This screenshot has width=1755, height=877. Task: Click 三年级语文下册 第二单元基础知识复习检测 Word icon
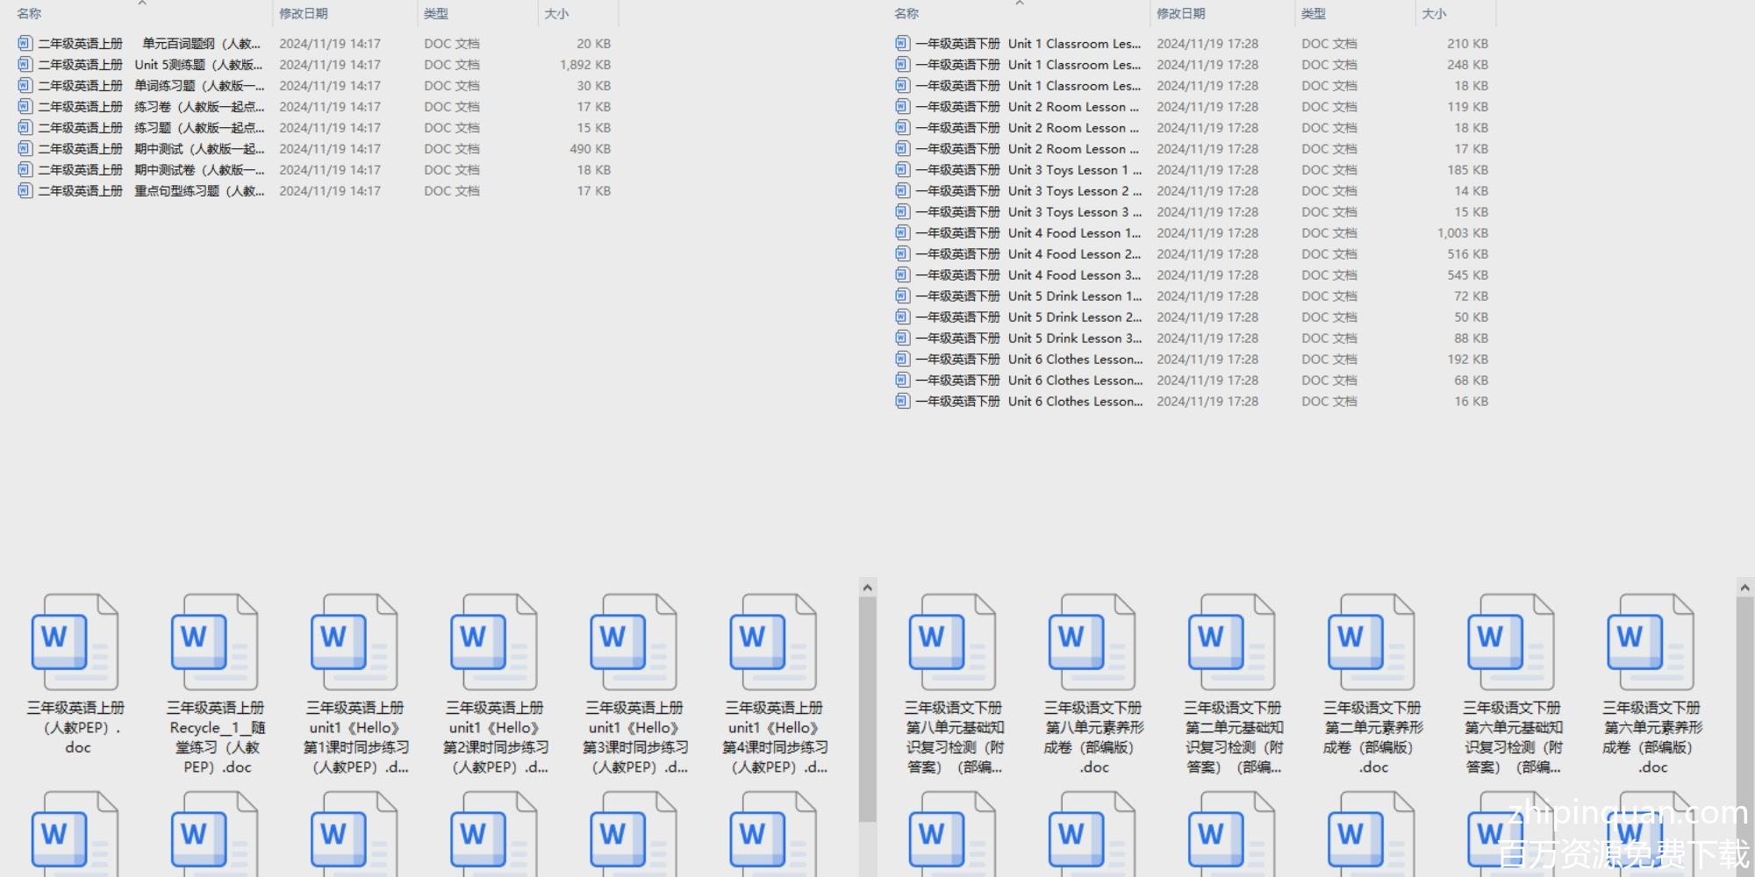point(1231,643)
